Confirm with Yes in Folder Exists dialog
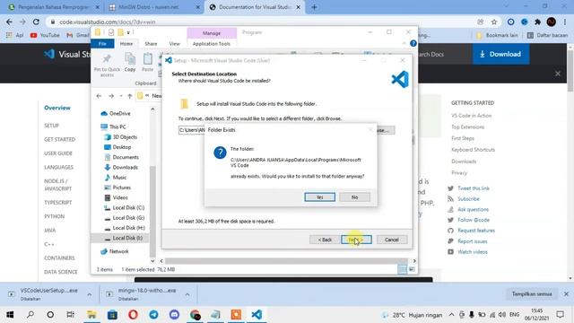 [319, 197]
